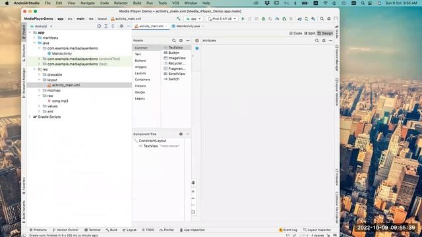Open SDK Manager icon in the top toolbar
The width and height of the screenshot is (422, 237).
(x=313, y=19)
